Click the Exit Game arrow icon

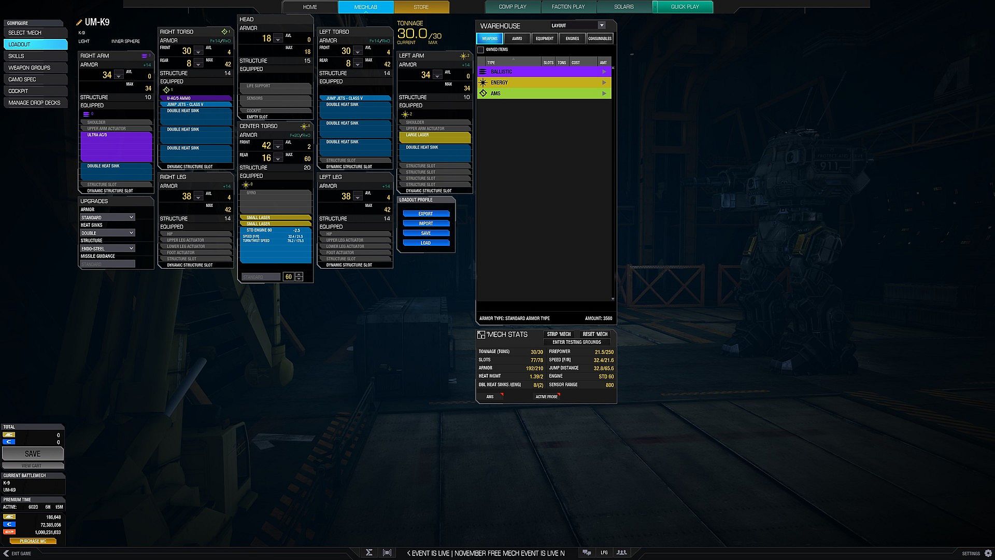pyautogui.click(x=6, y=553)
